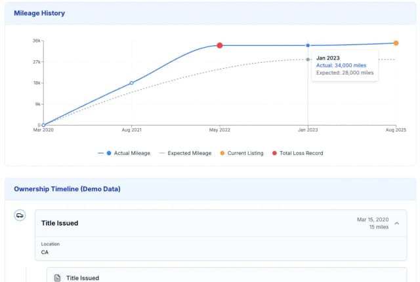The width and height of the screenshot is (420, 282).
Task: Toggle the Current Listing legend entry
Action: pyautogui.click(x=241, y=153)
